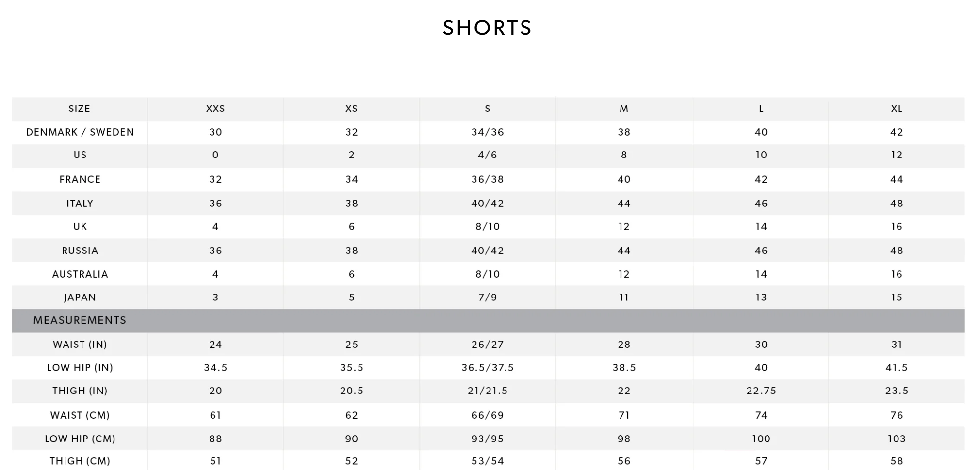
Task: Click the JAPAN row label
Action: 80,298
